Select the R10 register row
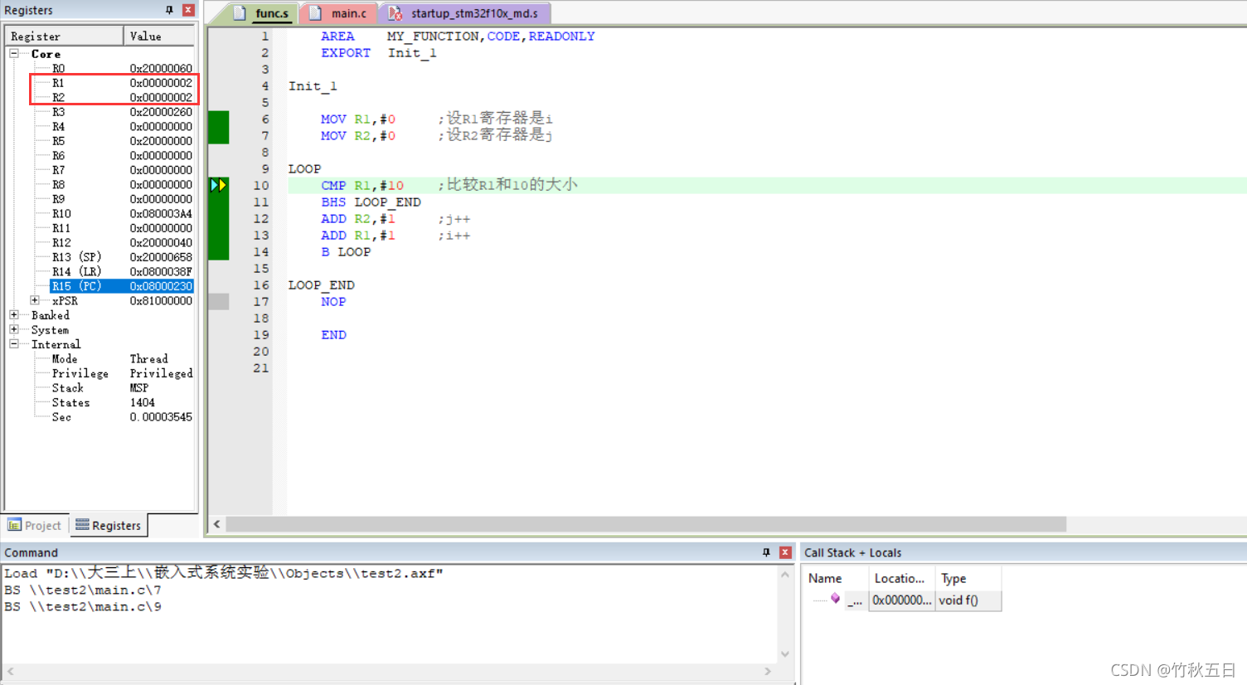 point(122,213)
